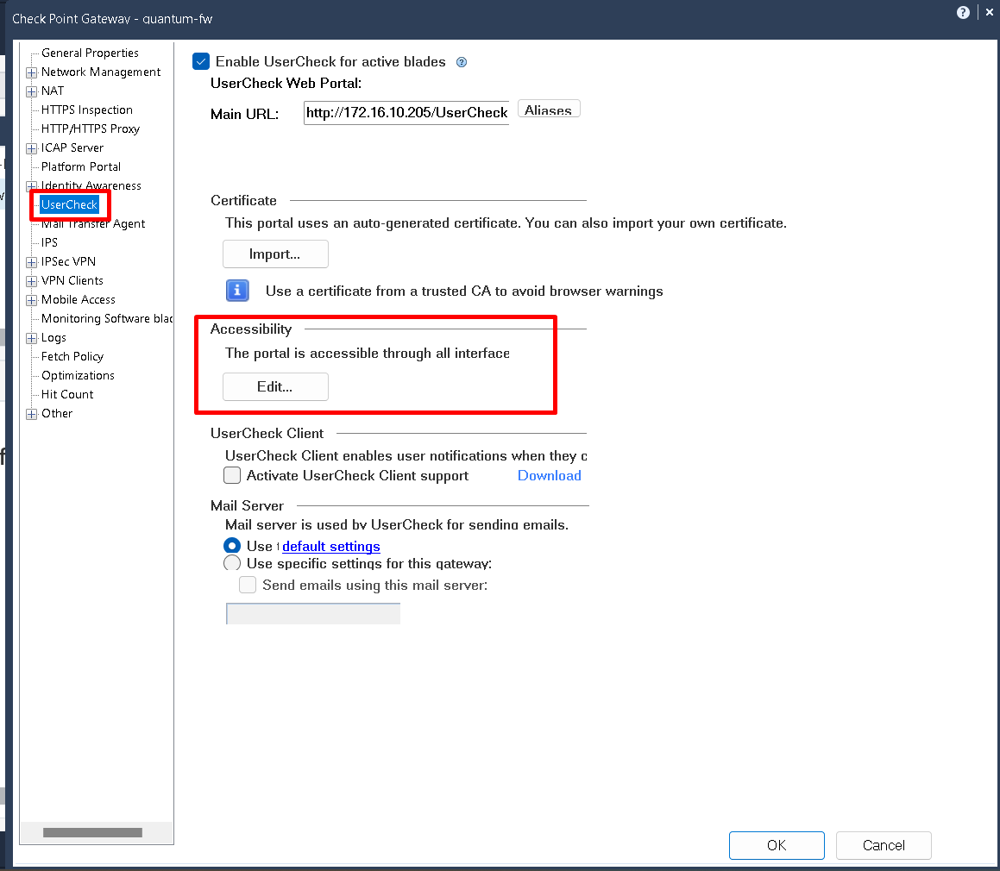Click the Main URL input field
The image size is (1000, 871).
406,113
